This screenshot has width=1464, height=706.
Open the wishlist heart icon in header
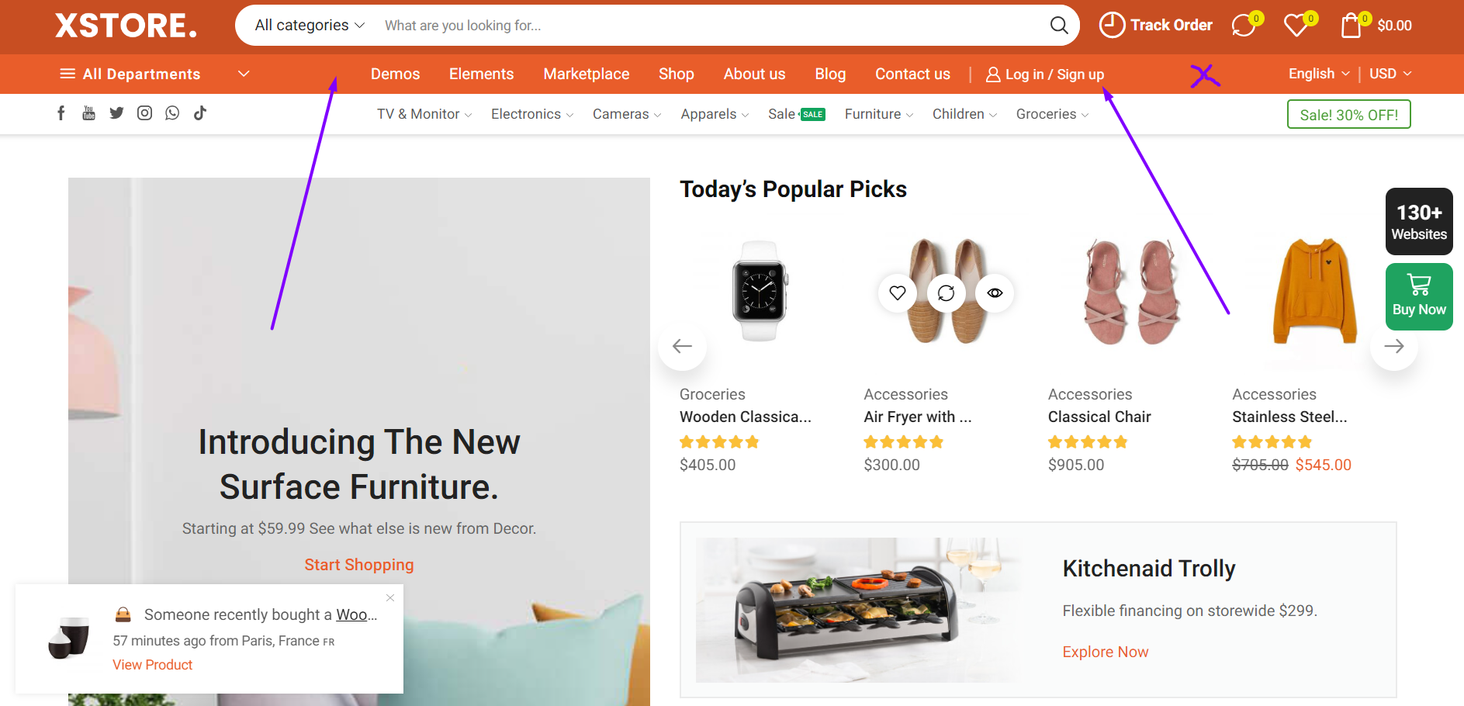pyautogui.click(x=1296, y=26)
